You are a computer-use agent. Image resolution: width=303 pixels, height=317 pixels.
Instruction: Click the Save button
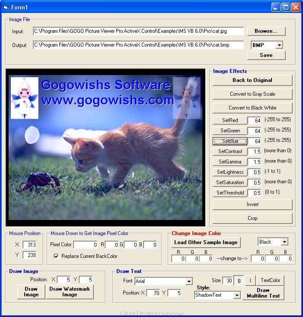(x=266, y=55)
